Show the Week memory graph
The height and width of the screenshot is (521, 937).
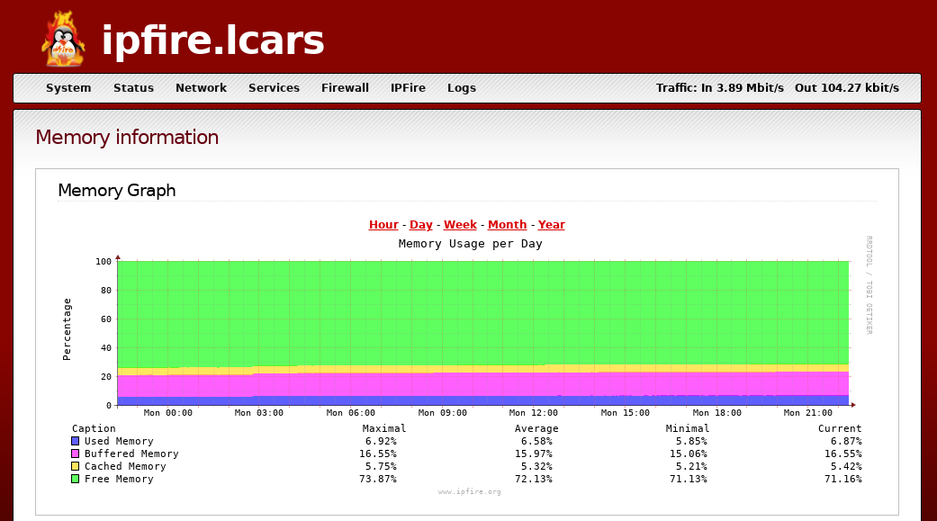[460, 225]
